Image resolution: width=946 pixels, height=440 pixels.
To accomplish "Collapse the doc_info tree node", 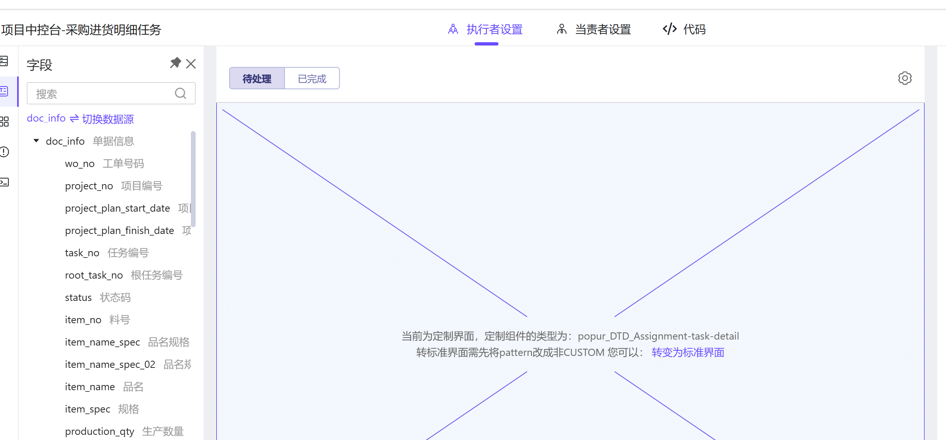I will pyautogui.click(x=36, y=141).
